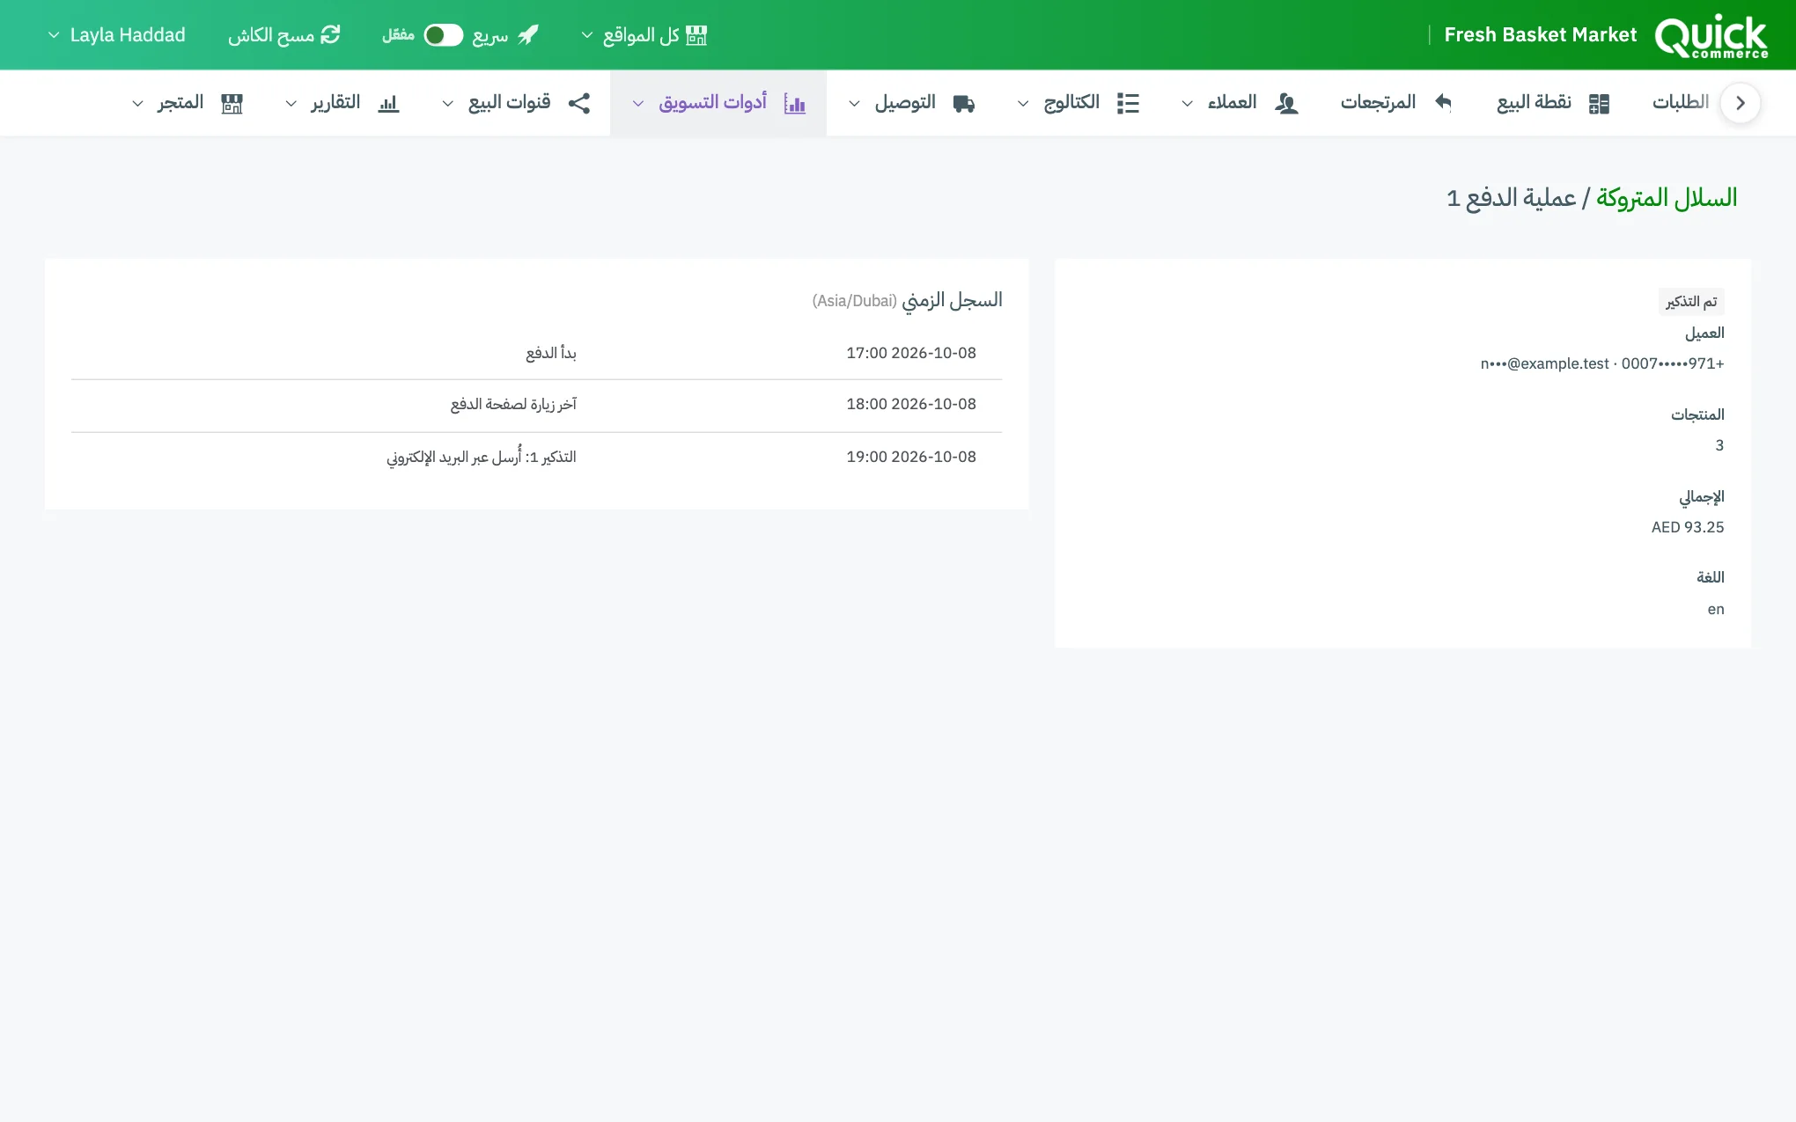Open the كل المواقع locations dropdown
This screenshot has height=1122, width=1796.
644,35
